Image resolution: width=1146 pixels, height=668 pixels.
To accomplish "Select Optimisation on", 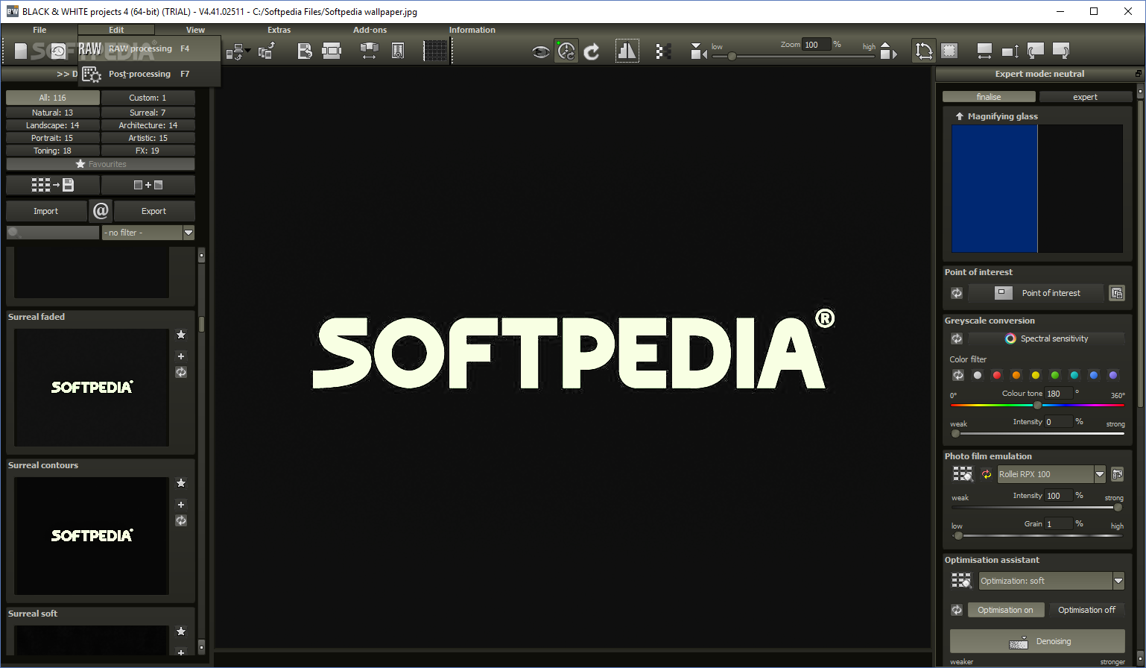I will (1005, 610).
